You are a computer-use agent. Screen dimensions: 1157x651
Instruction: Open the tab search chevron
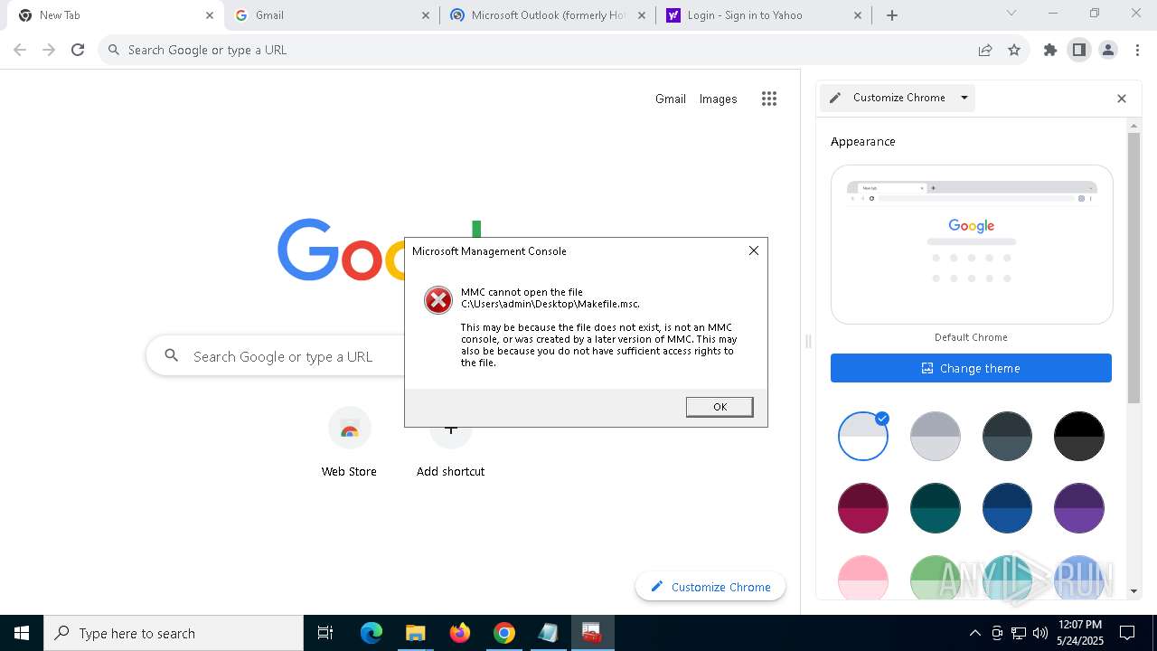1011,14
